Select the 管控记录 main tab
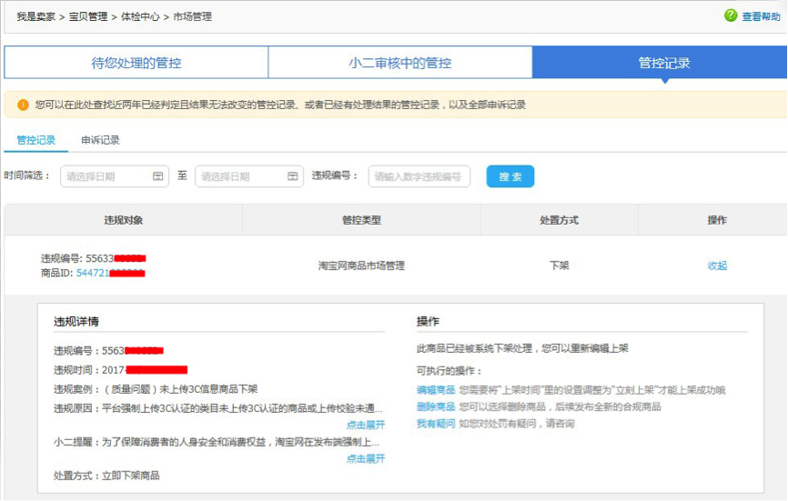Image resolution: width=788 pixels, height=501 pixels. [x=663, y=63]
